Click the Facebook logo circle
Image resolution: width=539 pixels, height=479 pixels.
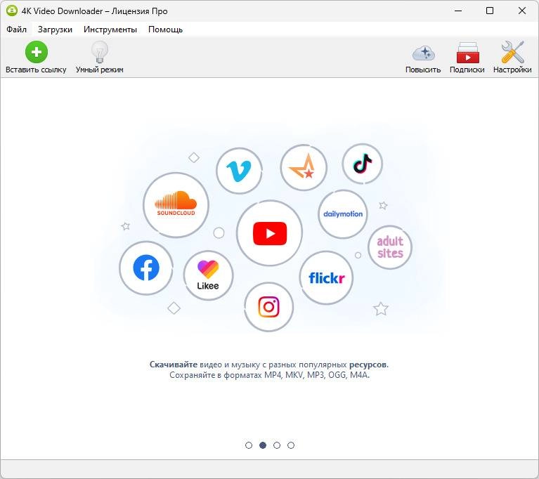click(x=146, y=268)
